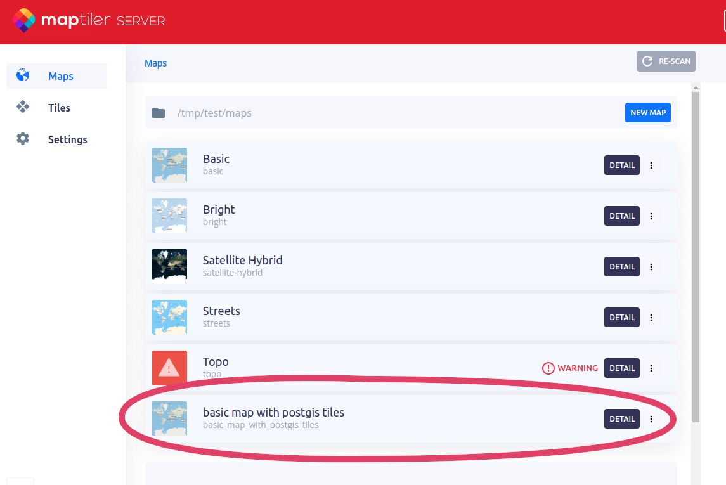Viewport: 726px width, 485px height.
Task: Open the Tiles section in sidebar
Action: pos(59,108)
